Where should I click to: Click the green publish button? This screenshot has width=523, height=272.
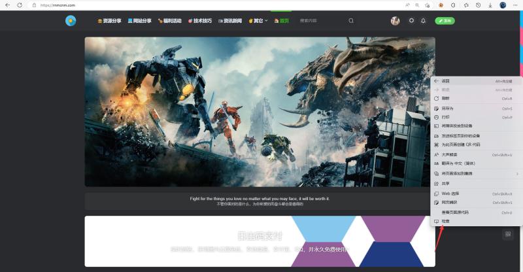click(x=445, y=21)
